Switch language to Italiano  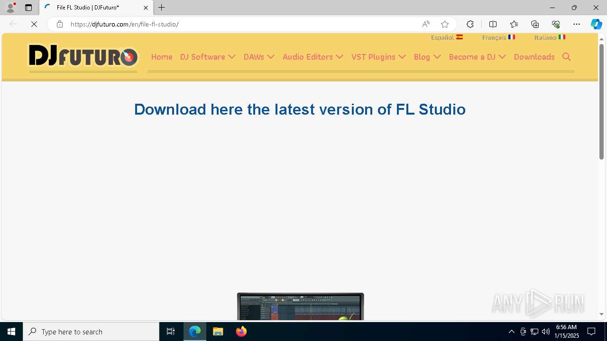(x=550, y=37)
